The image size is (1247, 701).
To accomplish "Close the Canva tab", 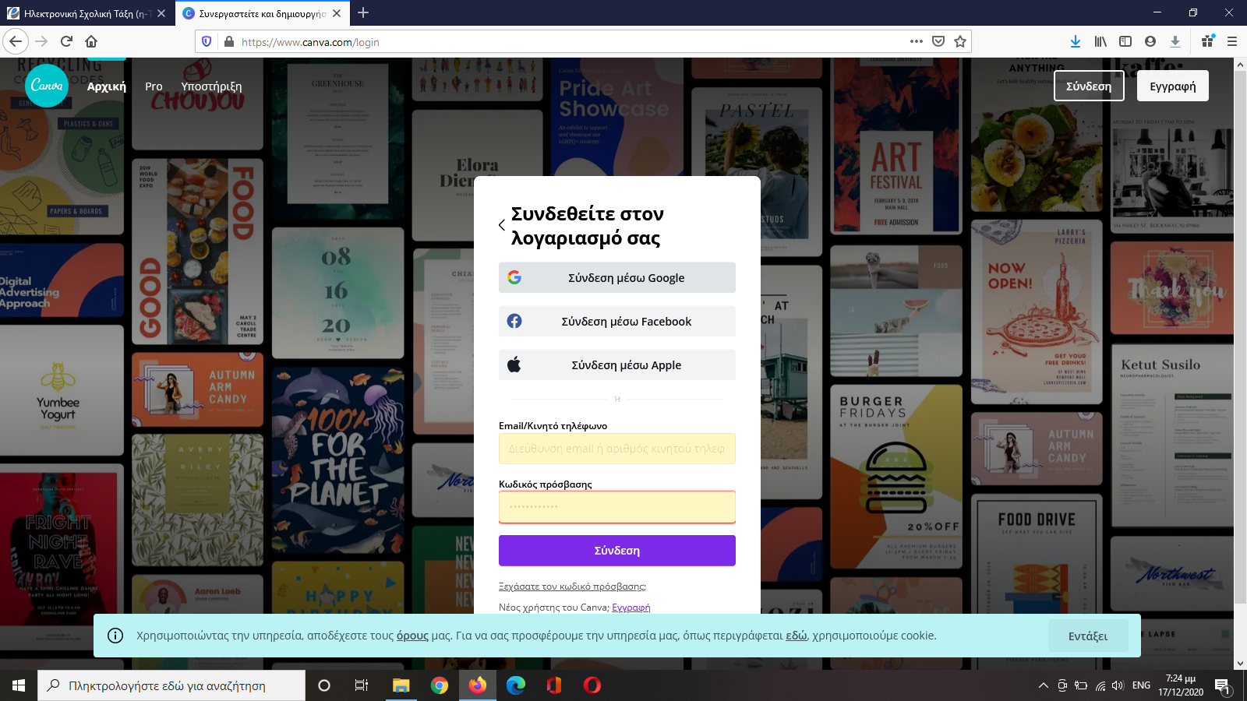I will (x=337, y=13).
